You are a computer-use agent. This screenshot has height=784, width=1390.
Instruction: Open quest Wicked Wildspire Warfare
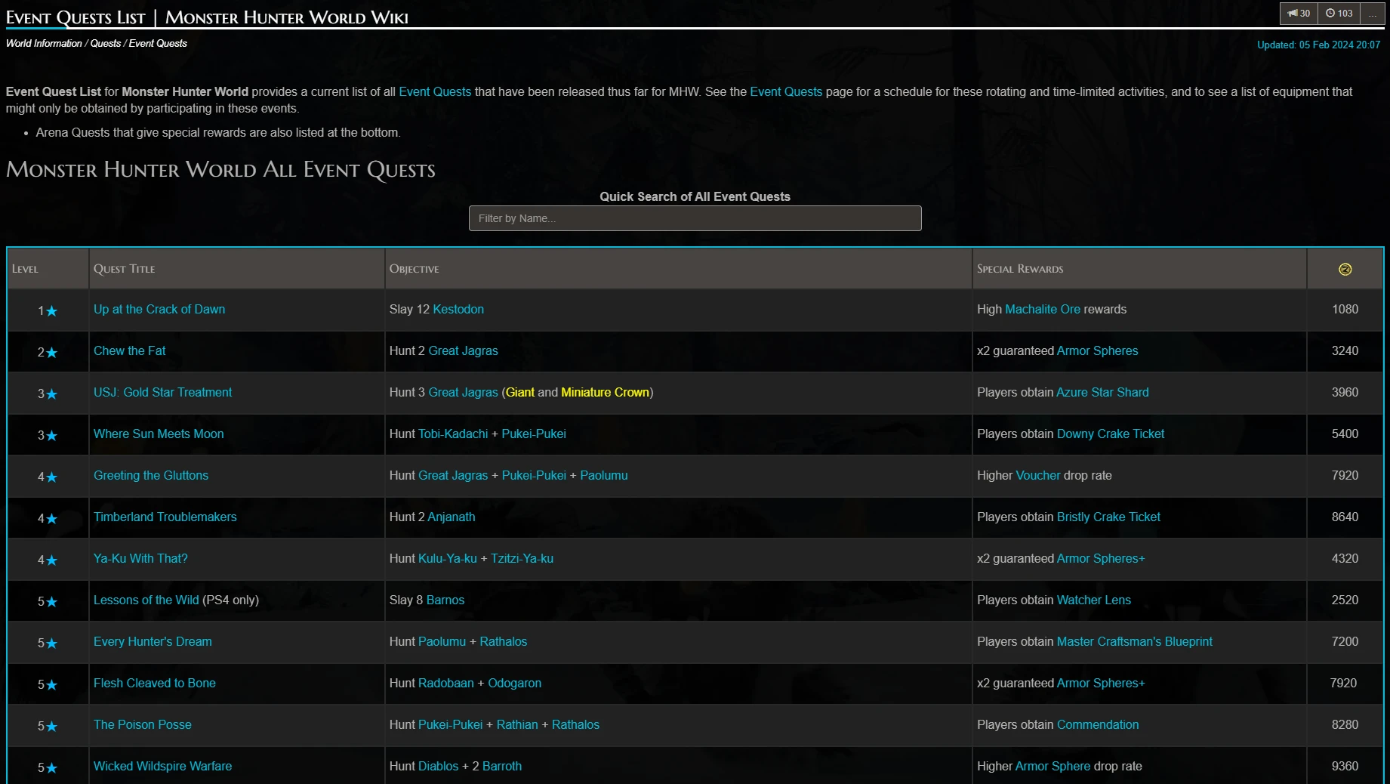click(162, 766)
